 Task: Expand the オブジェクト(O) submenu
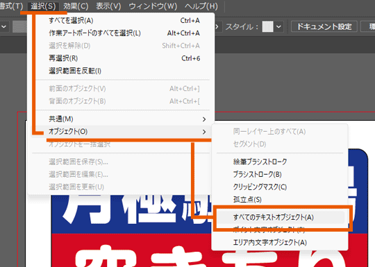tap(121, 132)
